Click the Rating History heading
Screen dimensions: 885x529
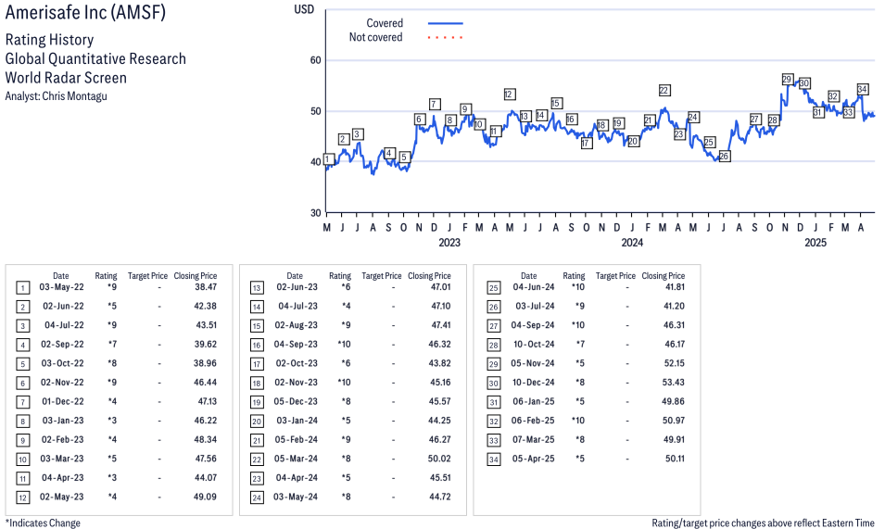[x=50, y=40]
